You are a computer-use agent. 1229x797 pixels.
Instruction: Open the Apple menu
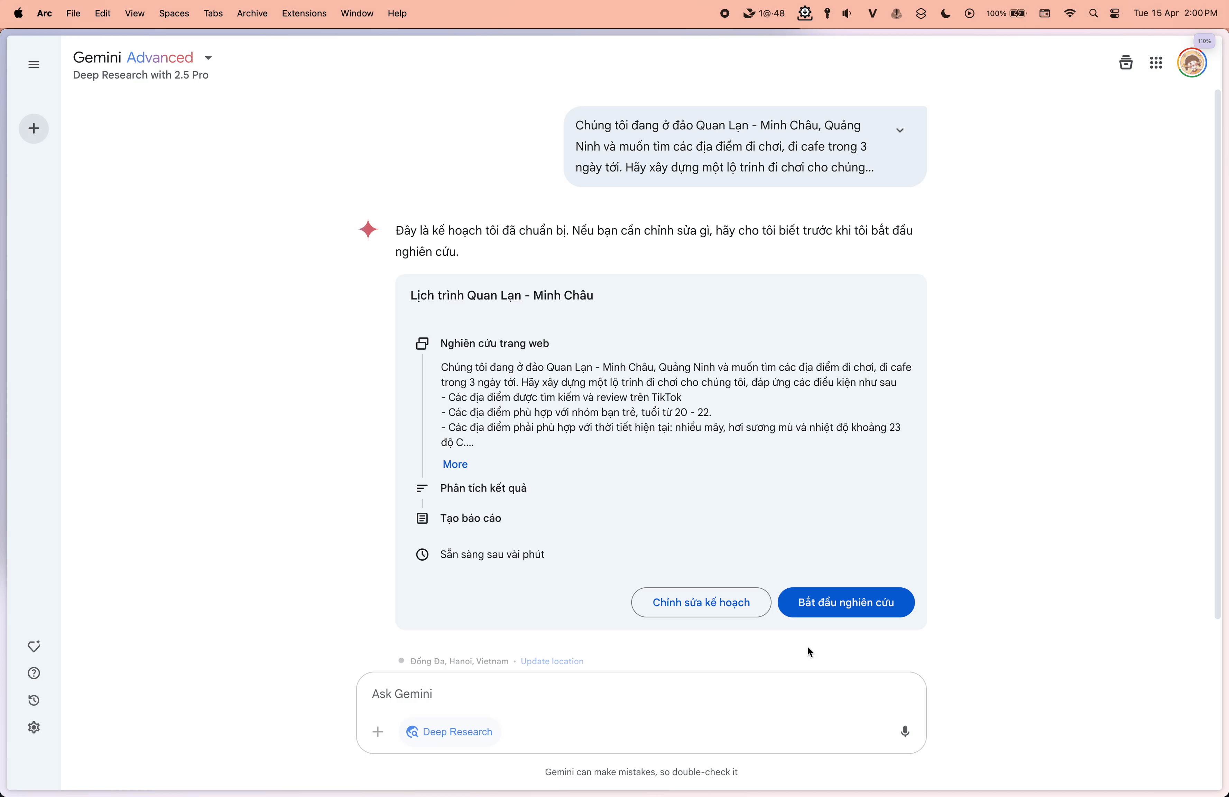point(18,13)
